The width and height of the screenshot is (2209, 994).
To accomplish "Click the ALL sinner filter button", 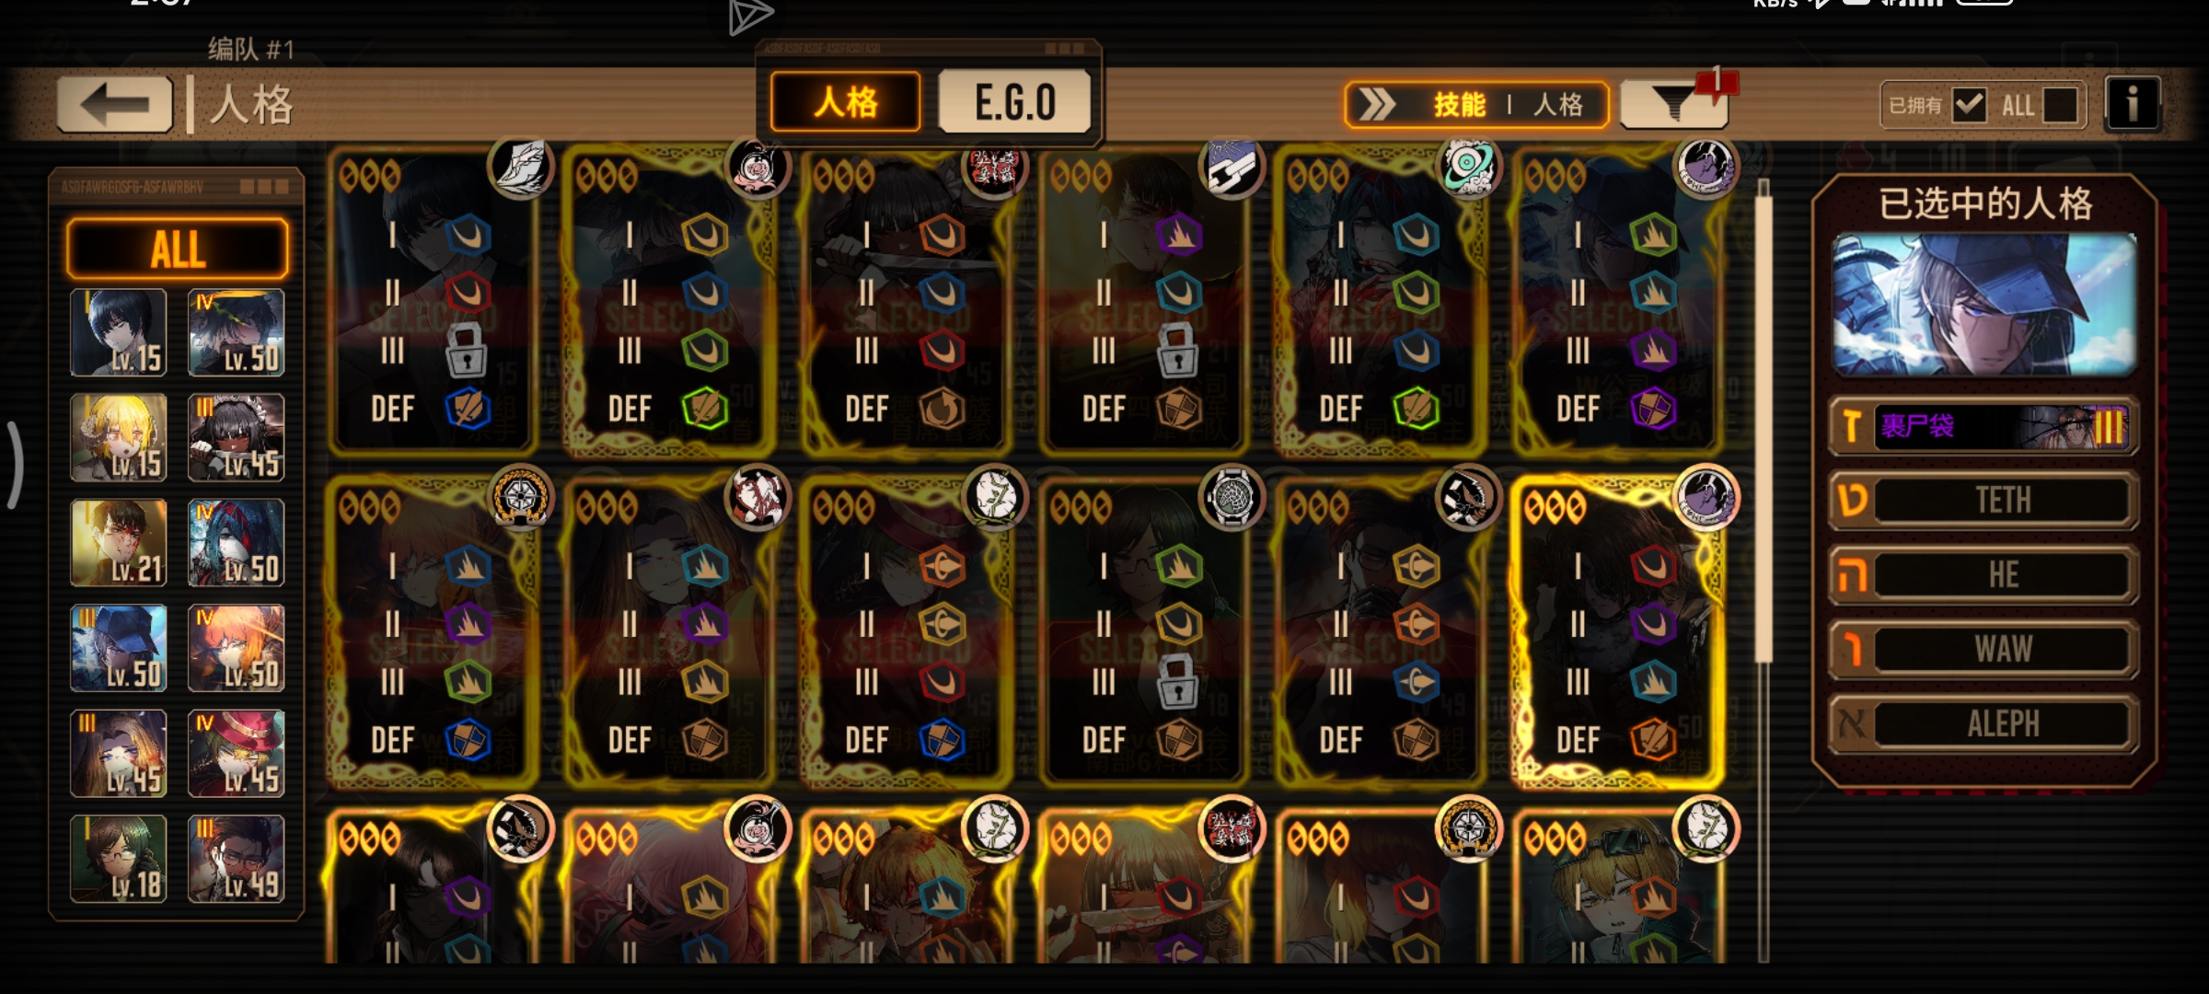I will point(178,248).
